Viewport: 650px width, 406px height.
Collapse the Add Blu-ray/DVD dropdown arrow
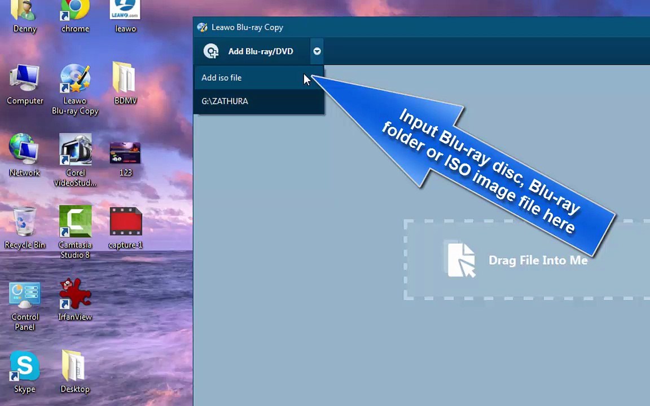point(317,51)
